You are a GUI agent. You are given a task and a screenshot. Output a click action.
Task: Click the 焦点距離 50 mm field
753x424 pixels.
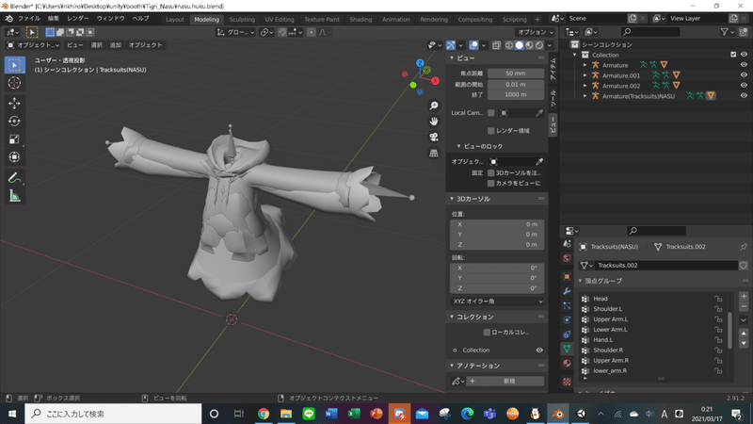point(515,73)
